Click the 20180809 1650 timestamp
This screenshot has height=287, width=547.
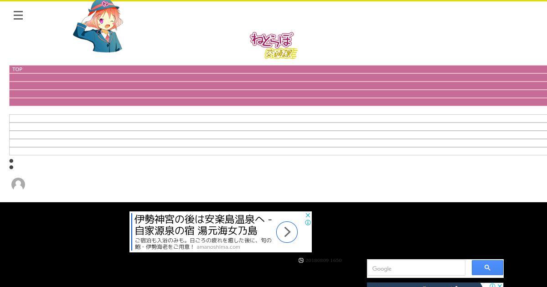pos(323,261)
